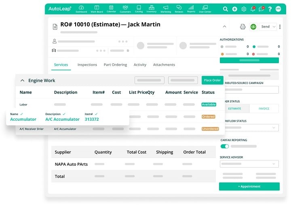291x209 pixels.
Task: Switch to the Inspections tab
Action: click(87, 65)
